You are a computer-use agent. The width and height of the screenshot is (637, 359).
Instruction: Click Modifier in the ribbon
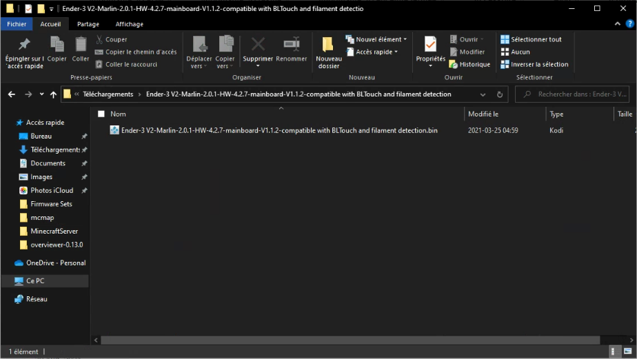click(467, 52)
